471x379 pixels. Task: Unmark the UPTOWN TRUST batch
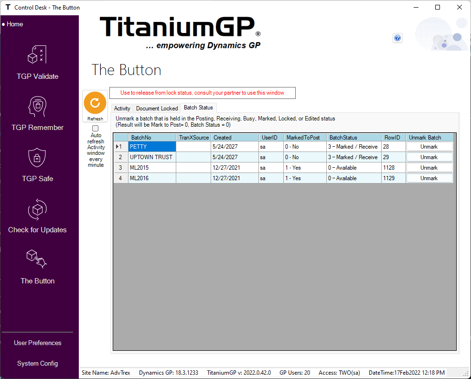429,157
